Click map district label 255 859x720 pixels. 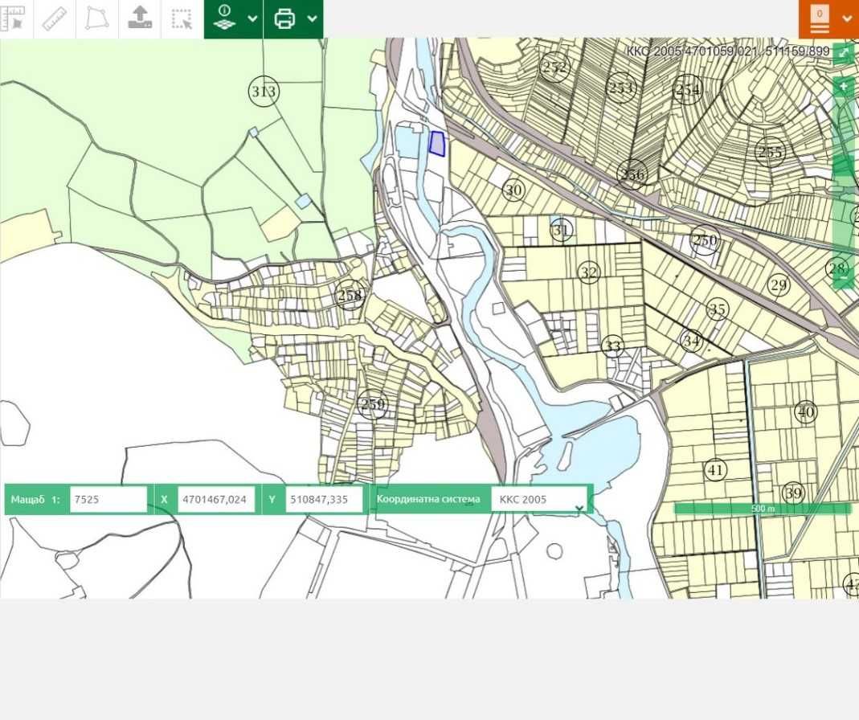pyautogui.click(x=771, y=152)
